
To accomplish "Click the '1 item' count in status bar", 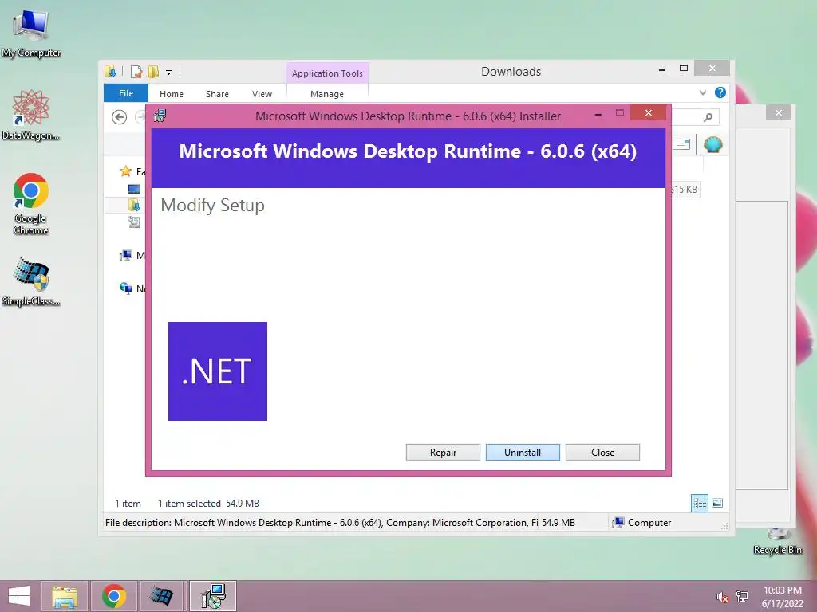I will point(128,504).
